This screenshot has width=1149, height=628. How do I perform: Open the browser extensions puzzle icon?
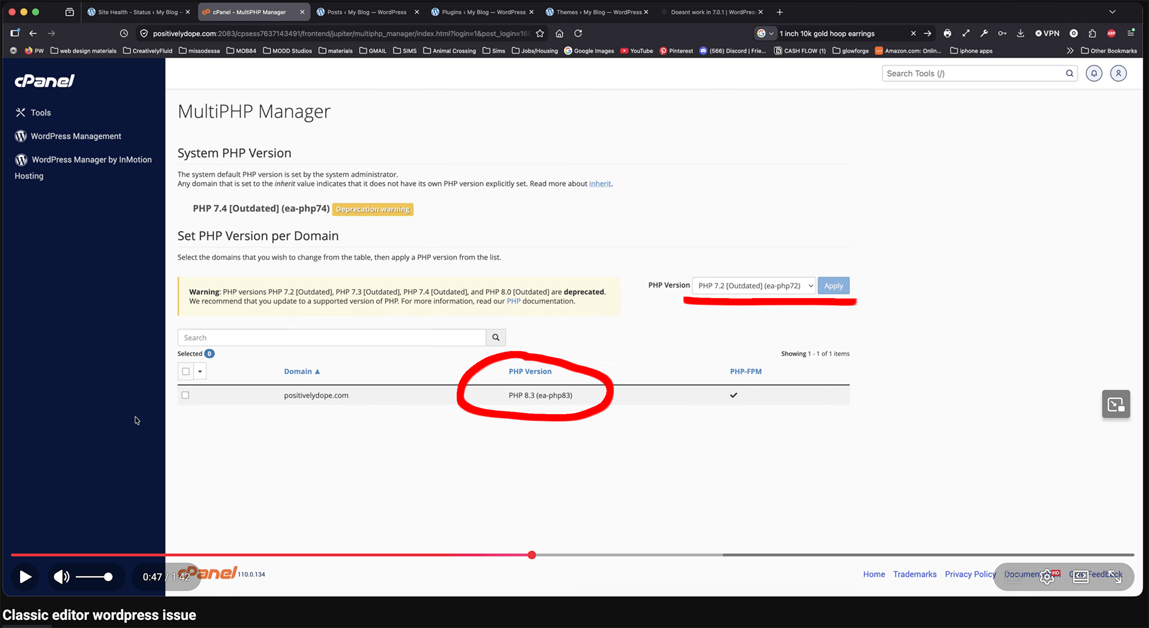1092,33
